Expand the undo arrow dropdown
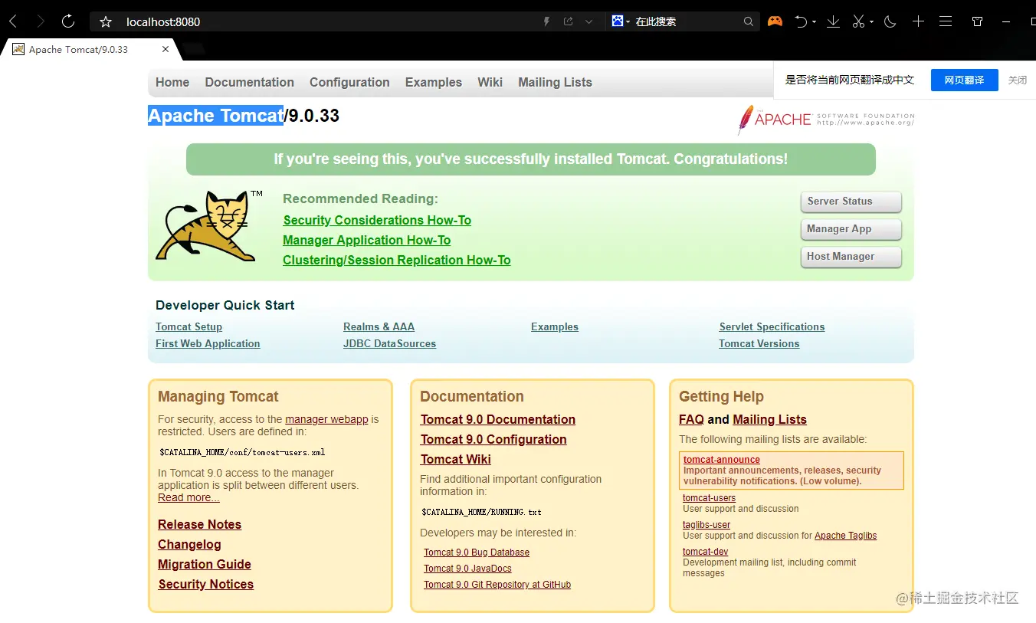 click(x=814, y=22)
